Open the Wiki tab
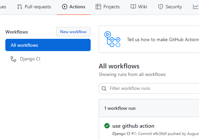Screen dimensions: 199x139 click(x=139, y=7)
